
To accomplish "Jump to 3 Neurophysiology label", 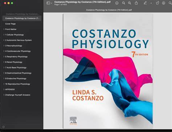I will (x=14, y=46).
